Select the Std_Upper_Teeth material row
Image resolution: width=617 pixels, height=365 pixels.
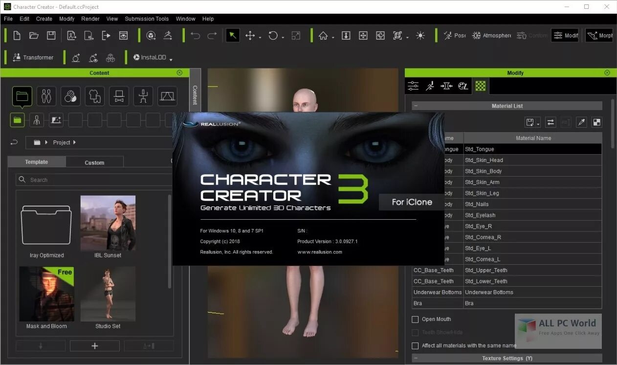(x=507, y=270)
